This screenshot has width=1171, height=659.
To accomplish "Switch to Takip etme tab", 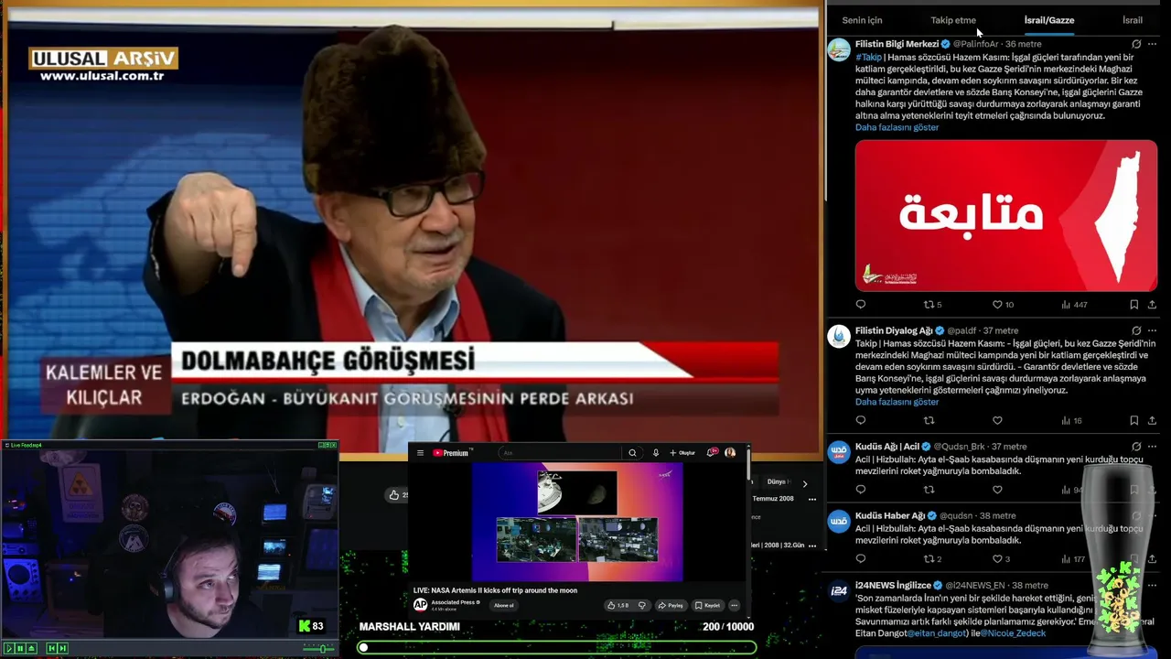I will (953, 20).
